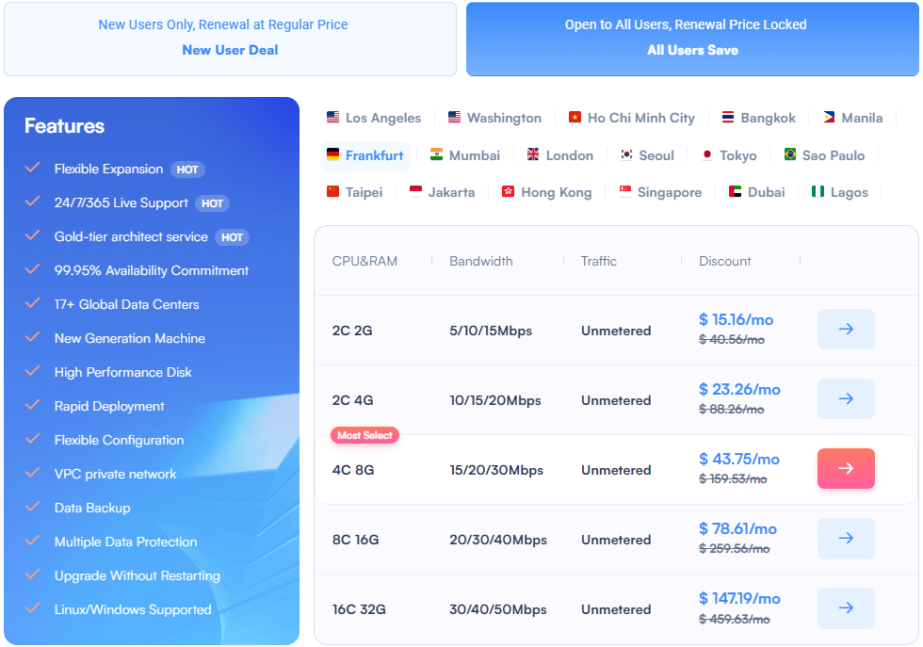Image resolution: width=923 pixels, height=647 pixels.
Task: Click the 2C 2G configuration cell
Action: (x=352, y=331)
